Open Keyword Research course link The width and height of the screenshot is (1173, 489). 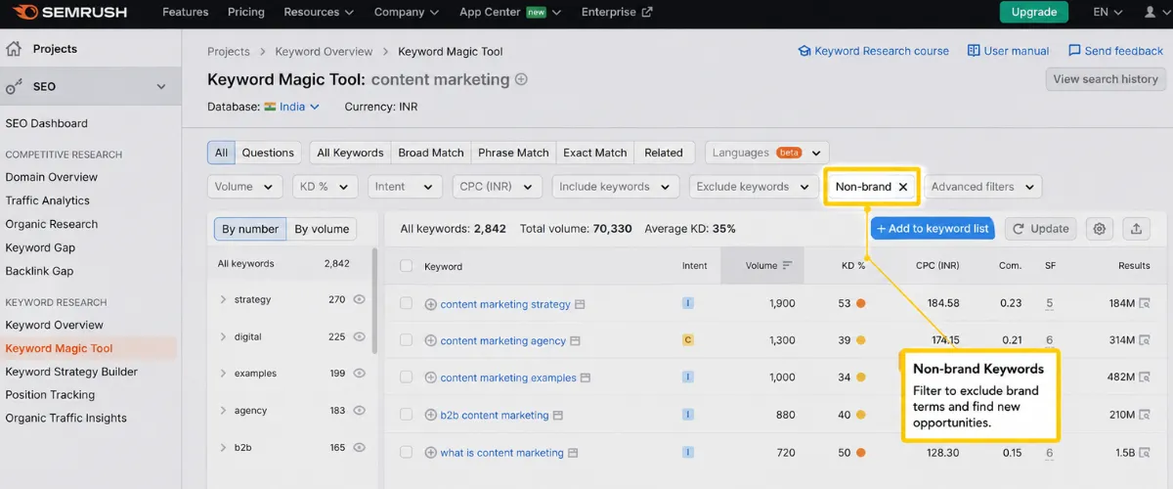[873, 51]
